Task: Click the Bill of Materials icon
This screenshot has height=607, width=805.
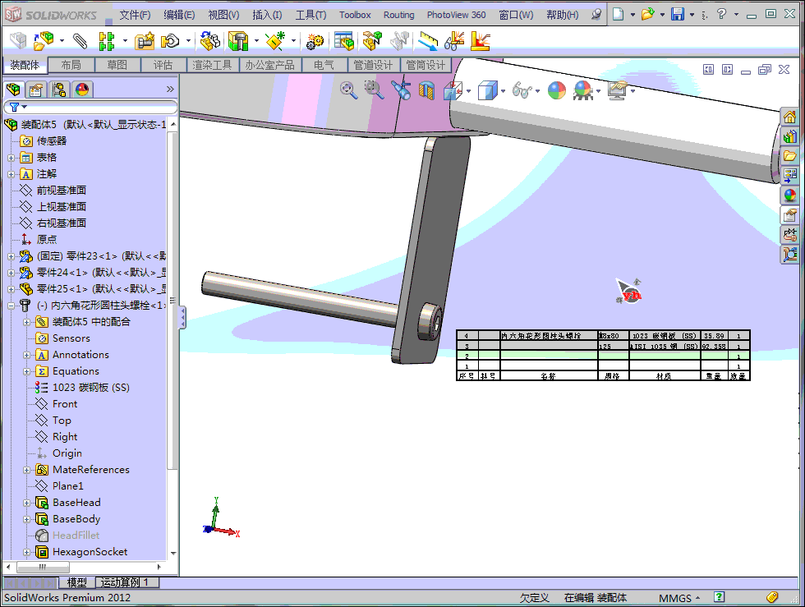Action: click(344, 41)
